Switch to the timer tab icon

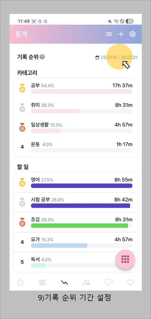pos(20,282)
